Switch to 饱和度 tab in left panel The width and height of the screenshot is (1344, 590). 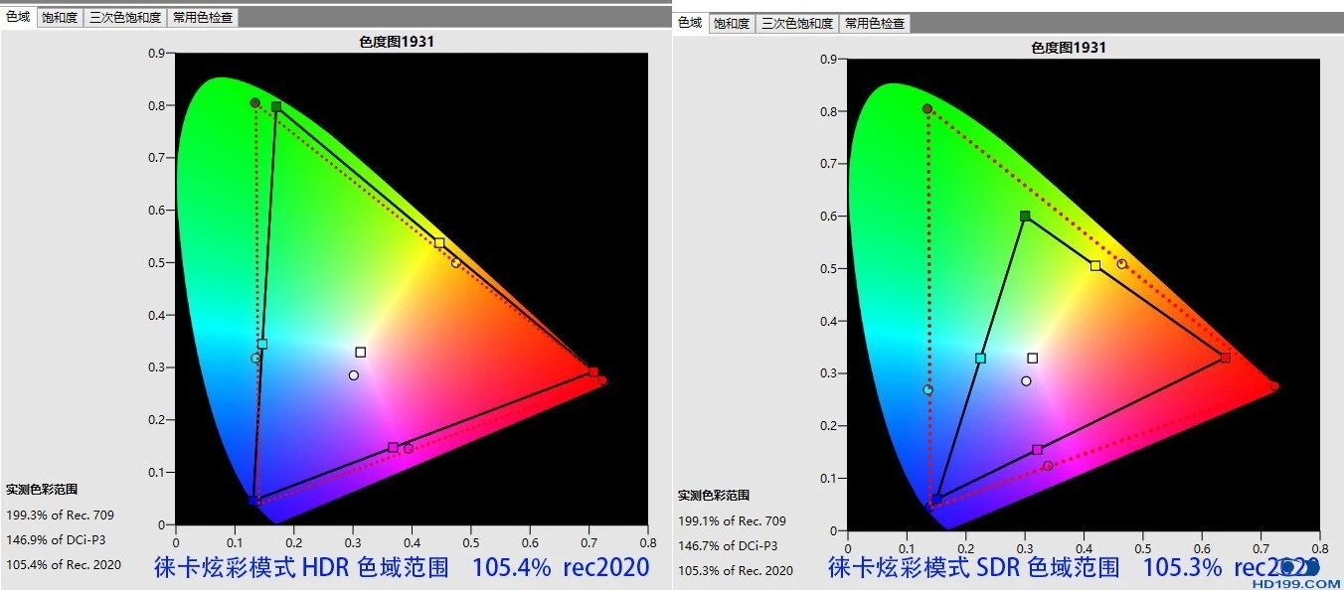point(59,17)
